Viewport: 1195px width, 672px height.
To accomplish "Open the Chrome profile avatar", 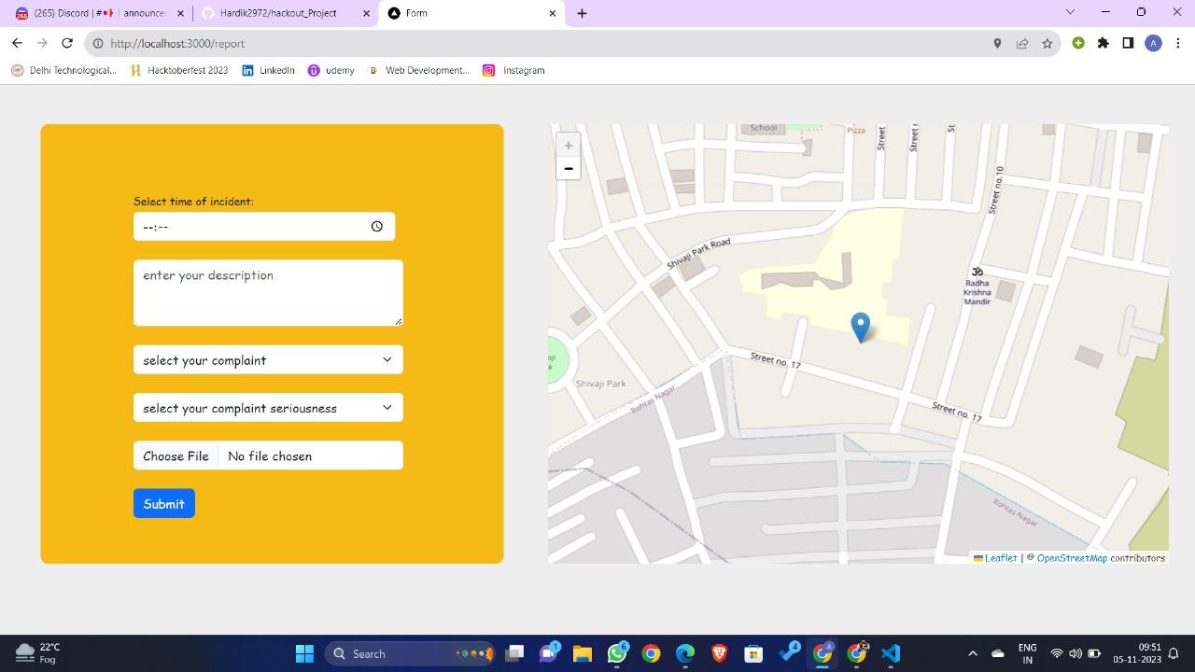I will coord(1153,43).
